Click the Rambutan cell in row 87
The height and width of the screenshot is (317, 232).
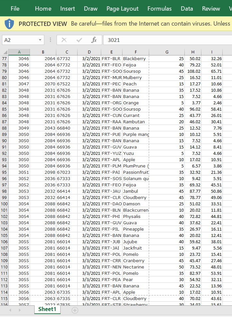(135, 122)
